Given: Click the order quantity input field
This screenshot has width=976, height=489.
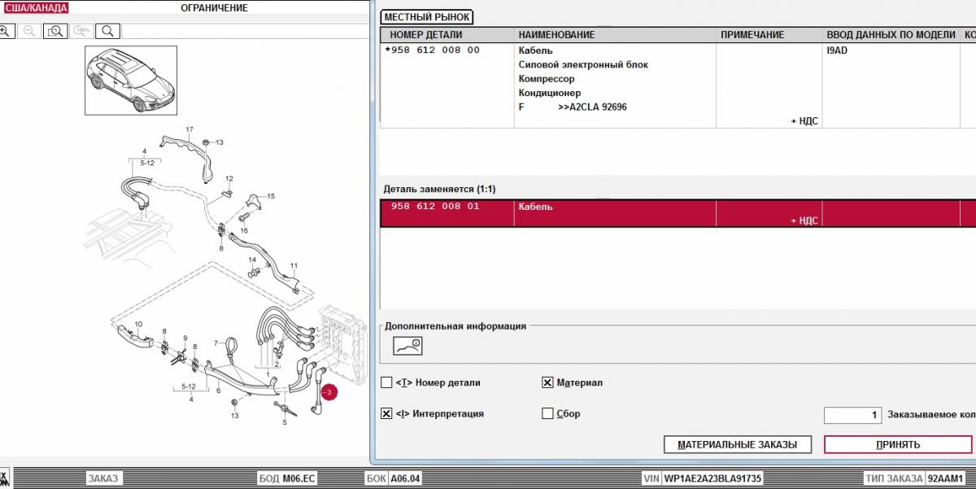Looking at the screenshot, I should pos(852,415).
